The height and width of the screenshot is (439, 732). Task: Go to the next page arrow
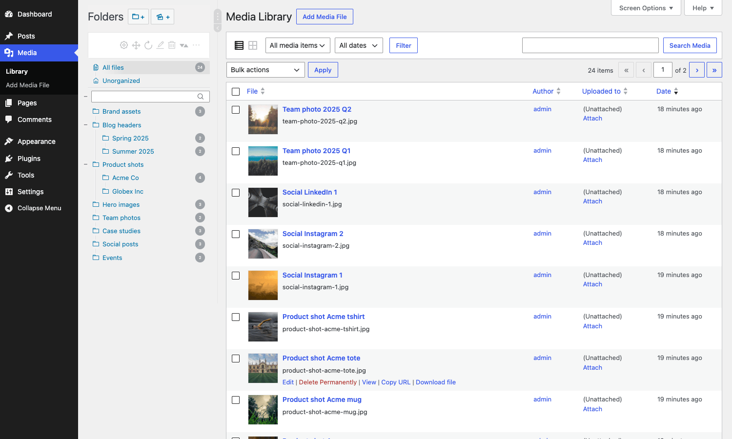point(697,70)
